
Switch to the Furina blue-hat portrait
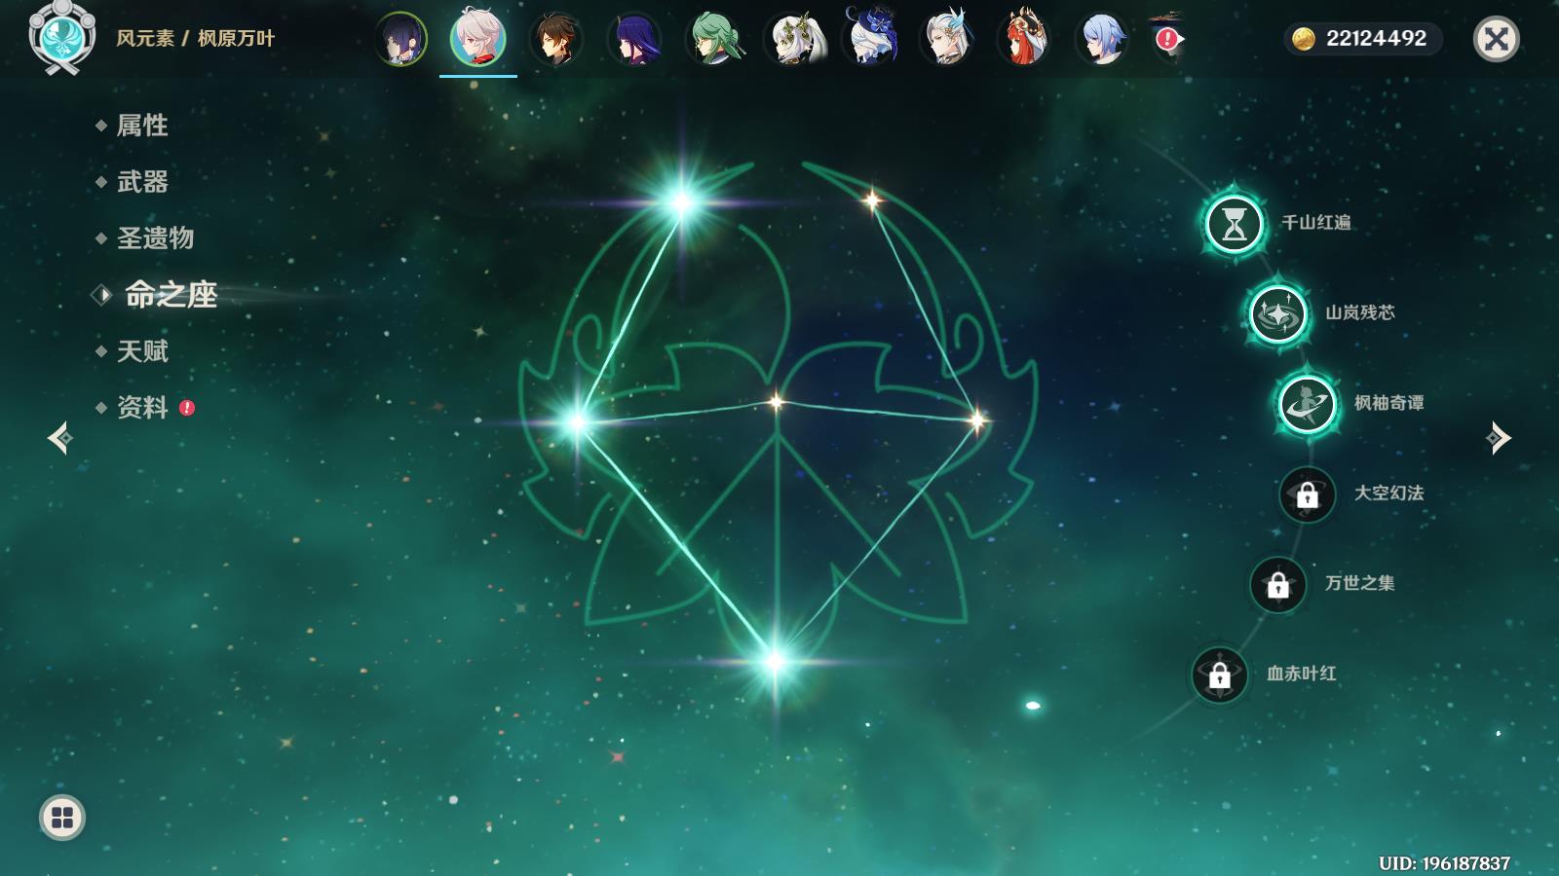point(870,37)
